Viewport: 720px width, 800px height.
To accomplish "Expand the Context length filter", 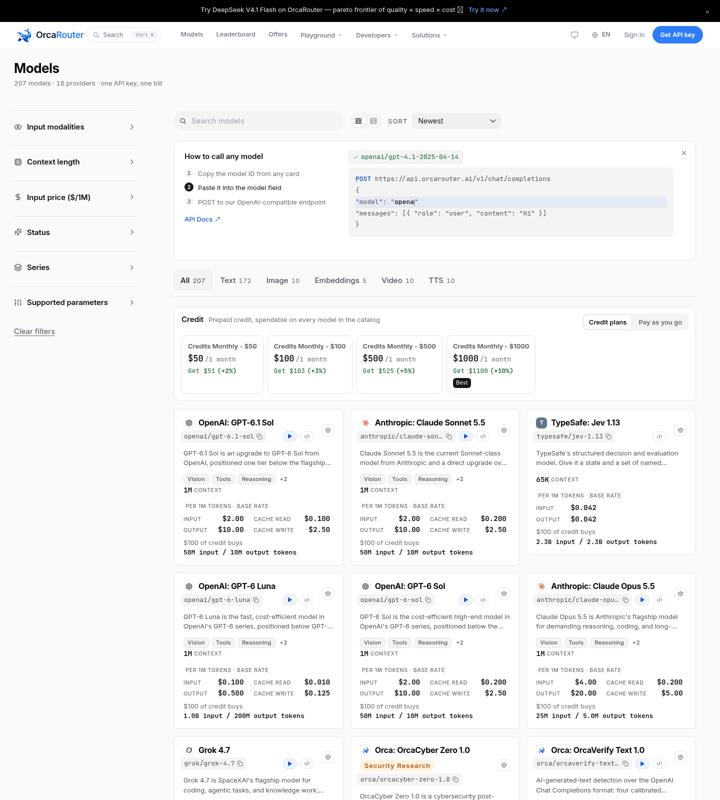I will pos(75,162).
